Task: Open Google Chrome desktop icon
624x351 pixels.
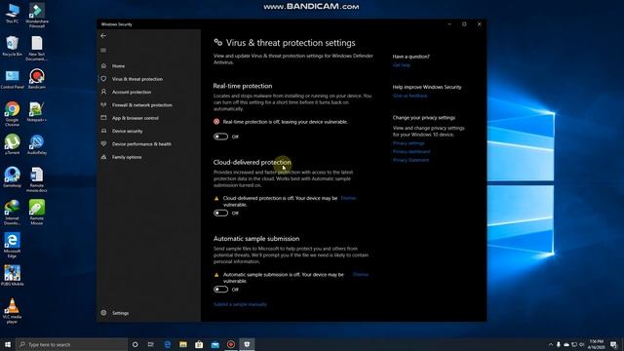Action: click(12, 114)
